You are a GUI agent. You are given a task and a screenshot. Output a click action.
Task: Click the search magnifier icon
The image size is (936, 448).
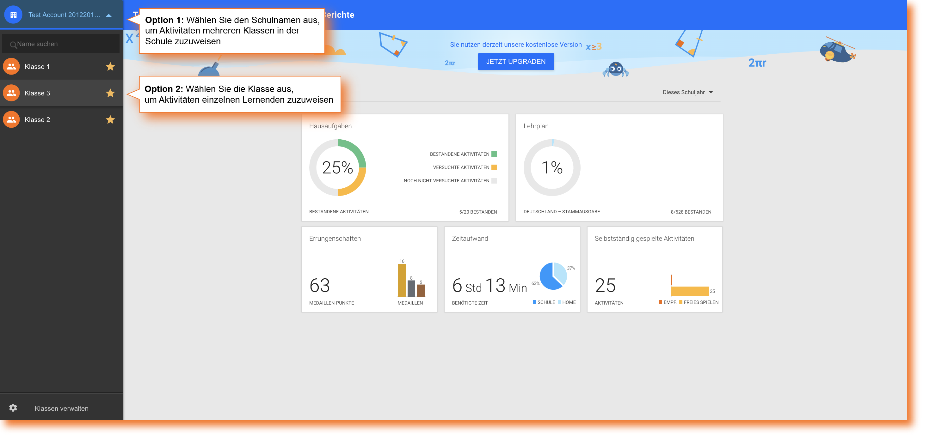13,45
